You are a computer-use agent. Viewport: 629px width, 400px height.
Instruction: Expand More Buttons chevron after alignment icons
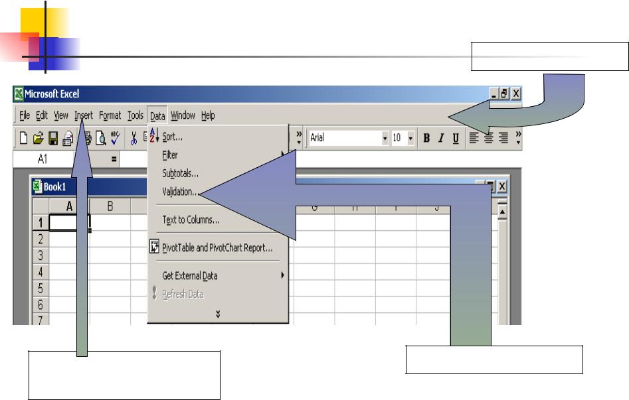click(x=518, y=137)
